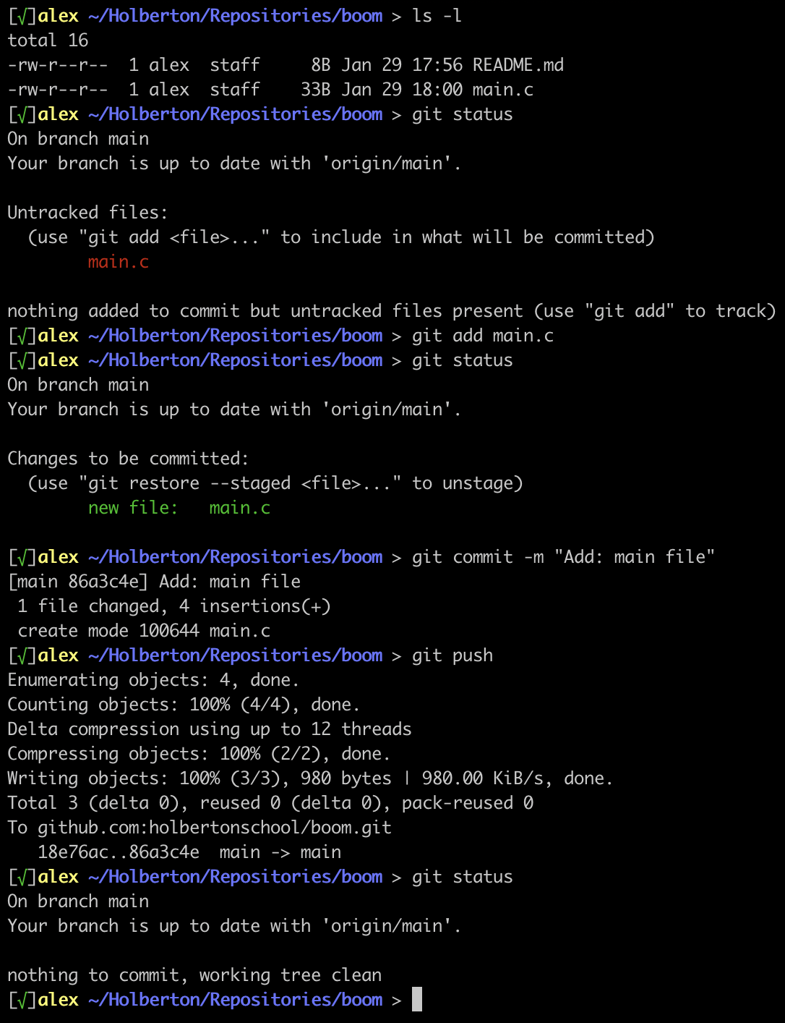785x1023 pixels.
Task: Click the 'git push' command text
Action: [x=452, y=655]
